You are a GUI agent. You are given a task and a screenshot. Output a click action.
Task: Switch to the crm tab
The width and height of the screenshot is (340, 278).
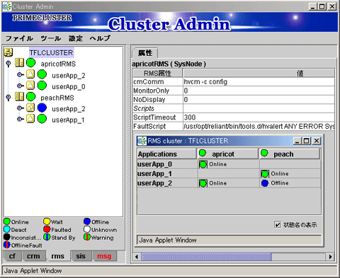click(33, 256)
